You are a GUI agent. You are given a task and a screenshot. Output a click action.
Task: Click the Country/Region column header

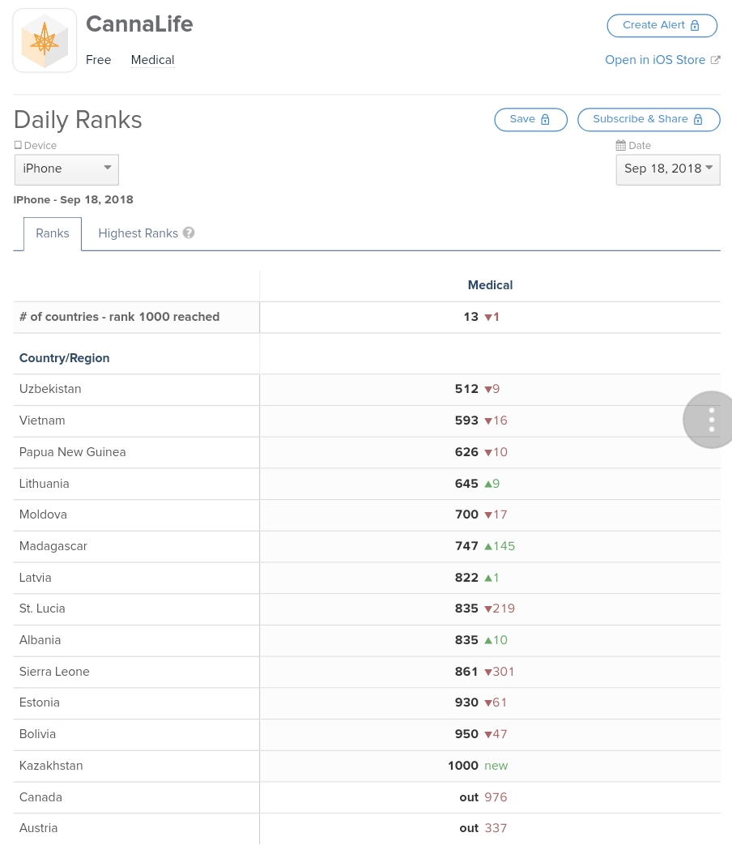pyautogui.click(x=63, y=357)
